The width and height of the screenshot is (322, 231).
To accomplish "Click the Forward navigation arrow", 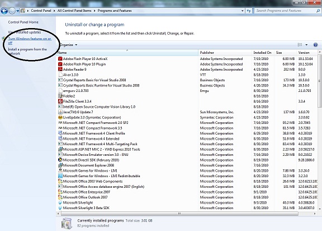I will point(12,11).
